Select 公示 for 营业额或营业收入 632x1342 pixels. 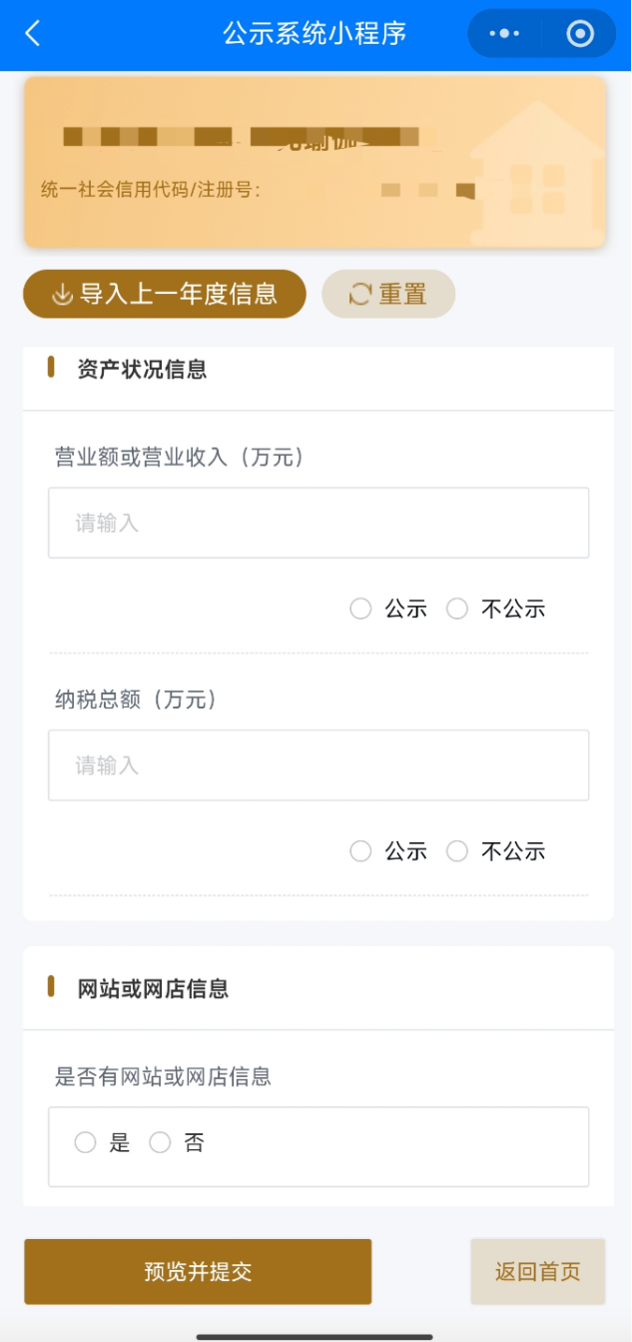[360, 609]
